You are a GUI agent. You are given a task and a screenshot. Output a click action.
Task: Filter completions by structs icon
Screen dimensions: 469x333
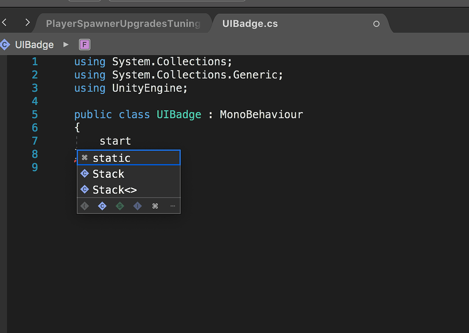tap(120, 206)
